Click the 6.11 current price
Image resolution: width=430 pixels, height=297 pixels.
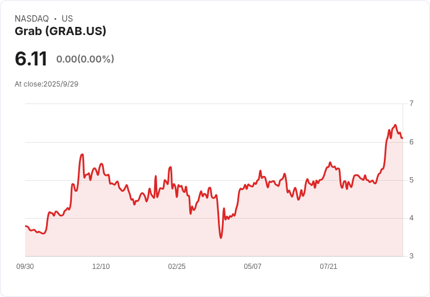coord(31,59)
